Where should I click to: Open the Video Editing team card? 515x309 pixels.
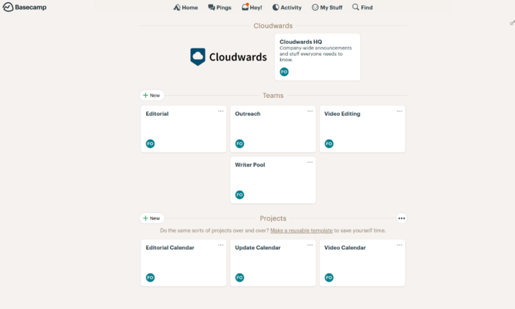(x=362, y=129)
